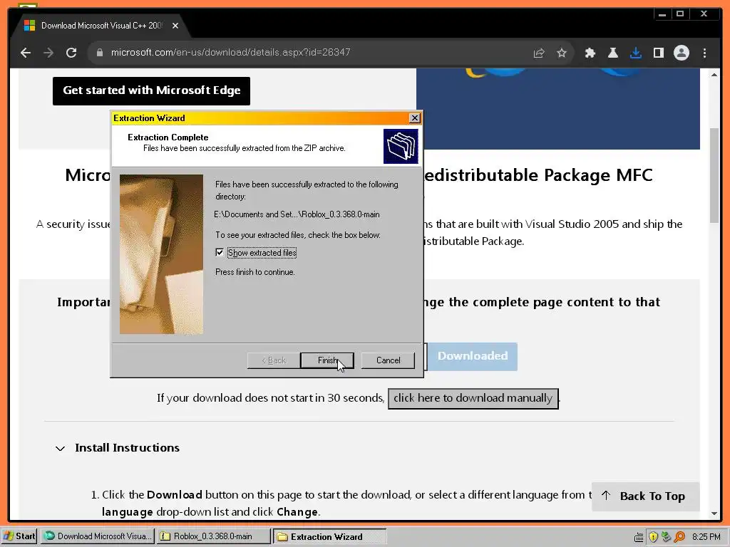
Task: Click the extraction path E:\Documents and Set... text
Action: point(297,214)
